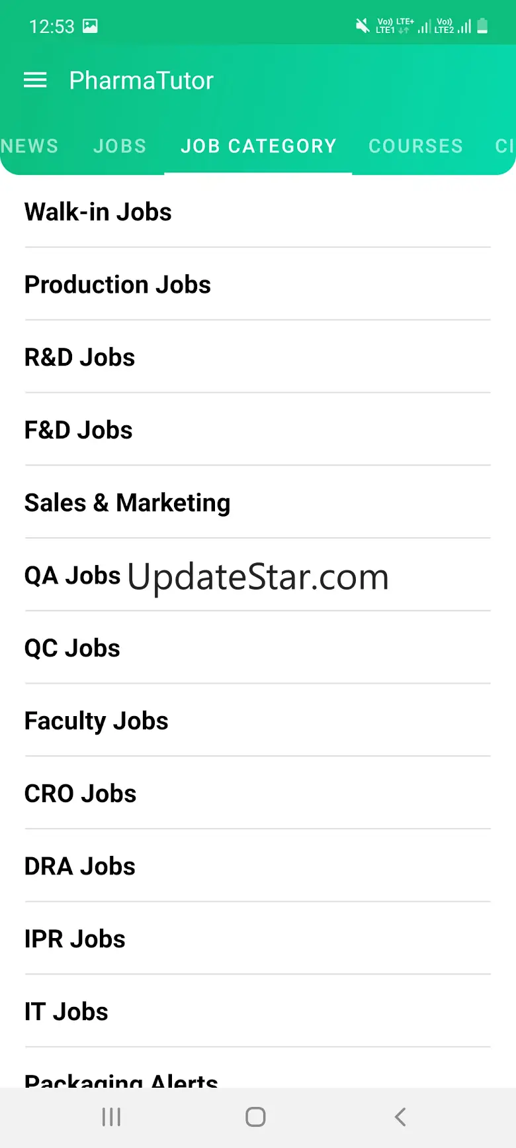
Task: Open IT Jobs category
Action: (258, 1011)
